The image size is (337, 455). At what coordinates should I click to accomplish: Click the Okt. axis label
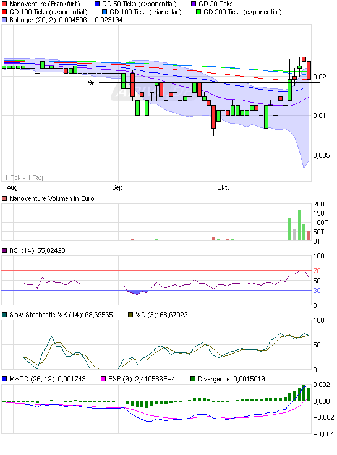pyautogui.click(x=223, y=188)
